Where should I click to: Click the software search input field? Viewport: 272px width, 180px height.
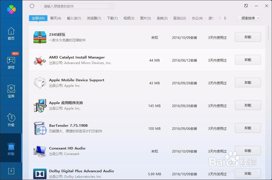tap(78, 6)
